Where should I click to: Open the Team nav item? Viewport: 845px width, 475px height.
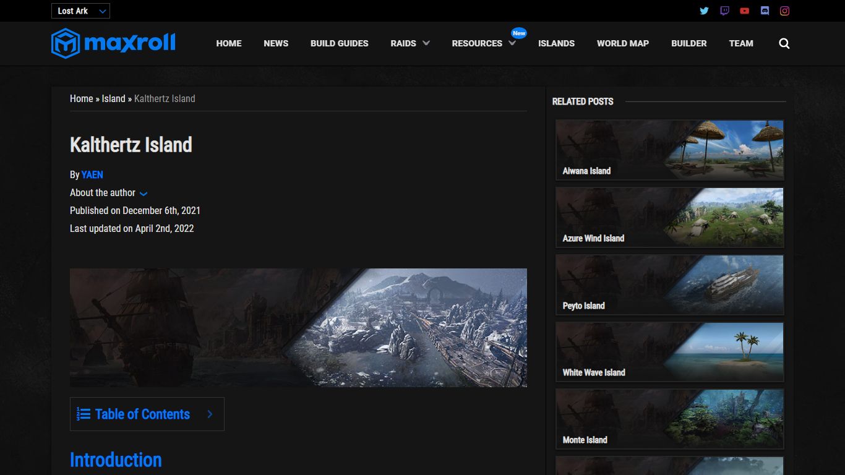point(741,43)
